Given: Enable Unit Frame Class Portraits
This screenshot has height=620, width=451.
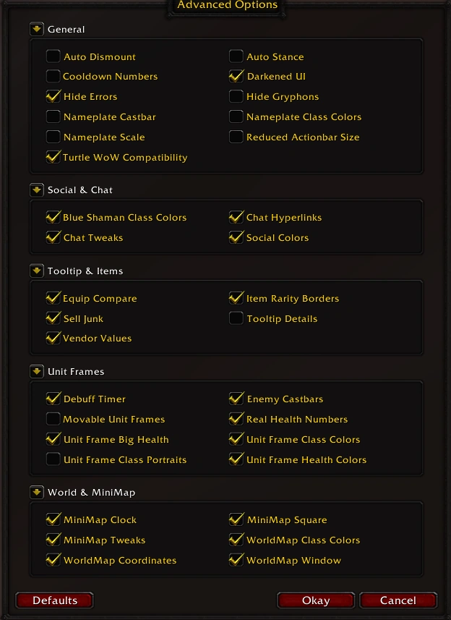Looking at the screenshot, I should coord(53,459).
